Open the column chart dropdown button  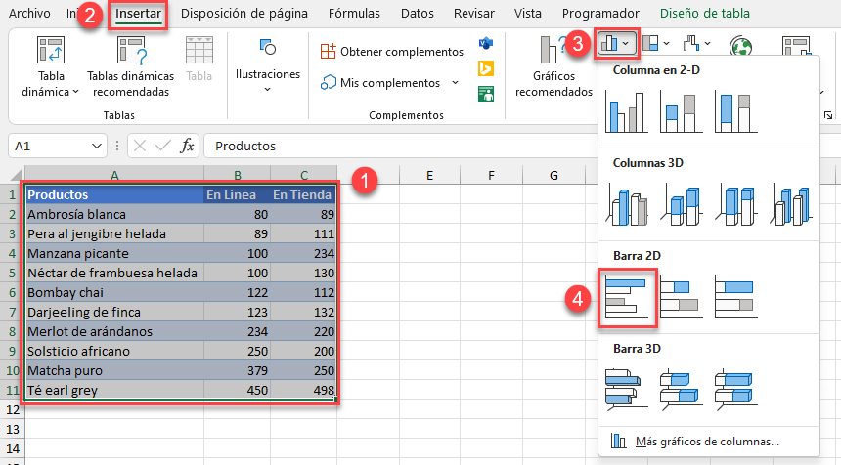pyautogui.click(x=616, y=43)
